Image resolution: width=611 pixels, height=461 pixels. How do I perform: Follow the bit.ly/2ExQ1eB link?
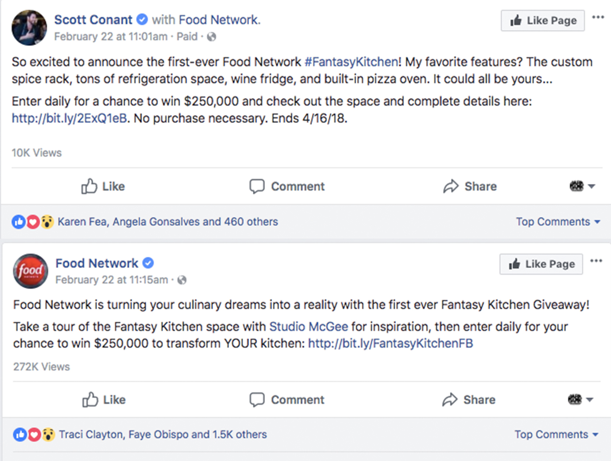(x=70, y=118)
